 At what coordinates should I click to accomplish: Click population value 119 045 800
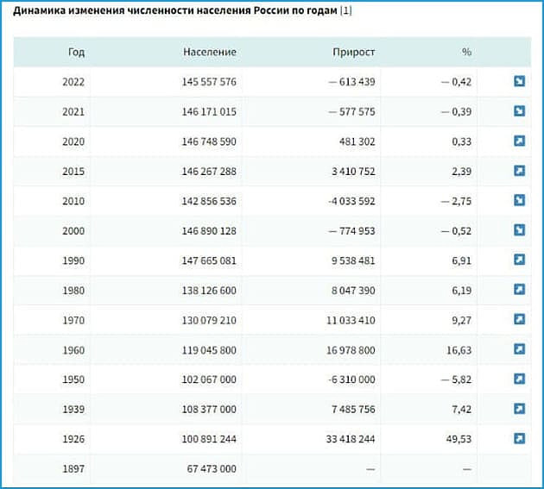point(209,350)
